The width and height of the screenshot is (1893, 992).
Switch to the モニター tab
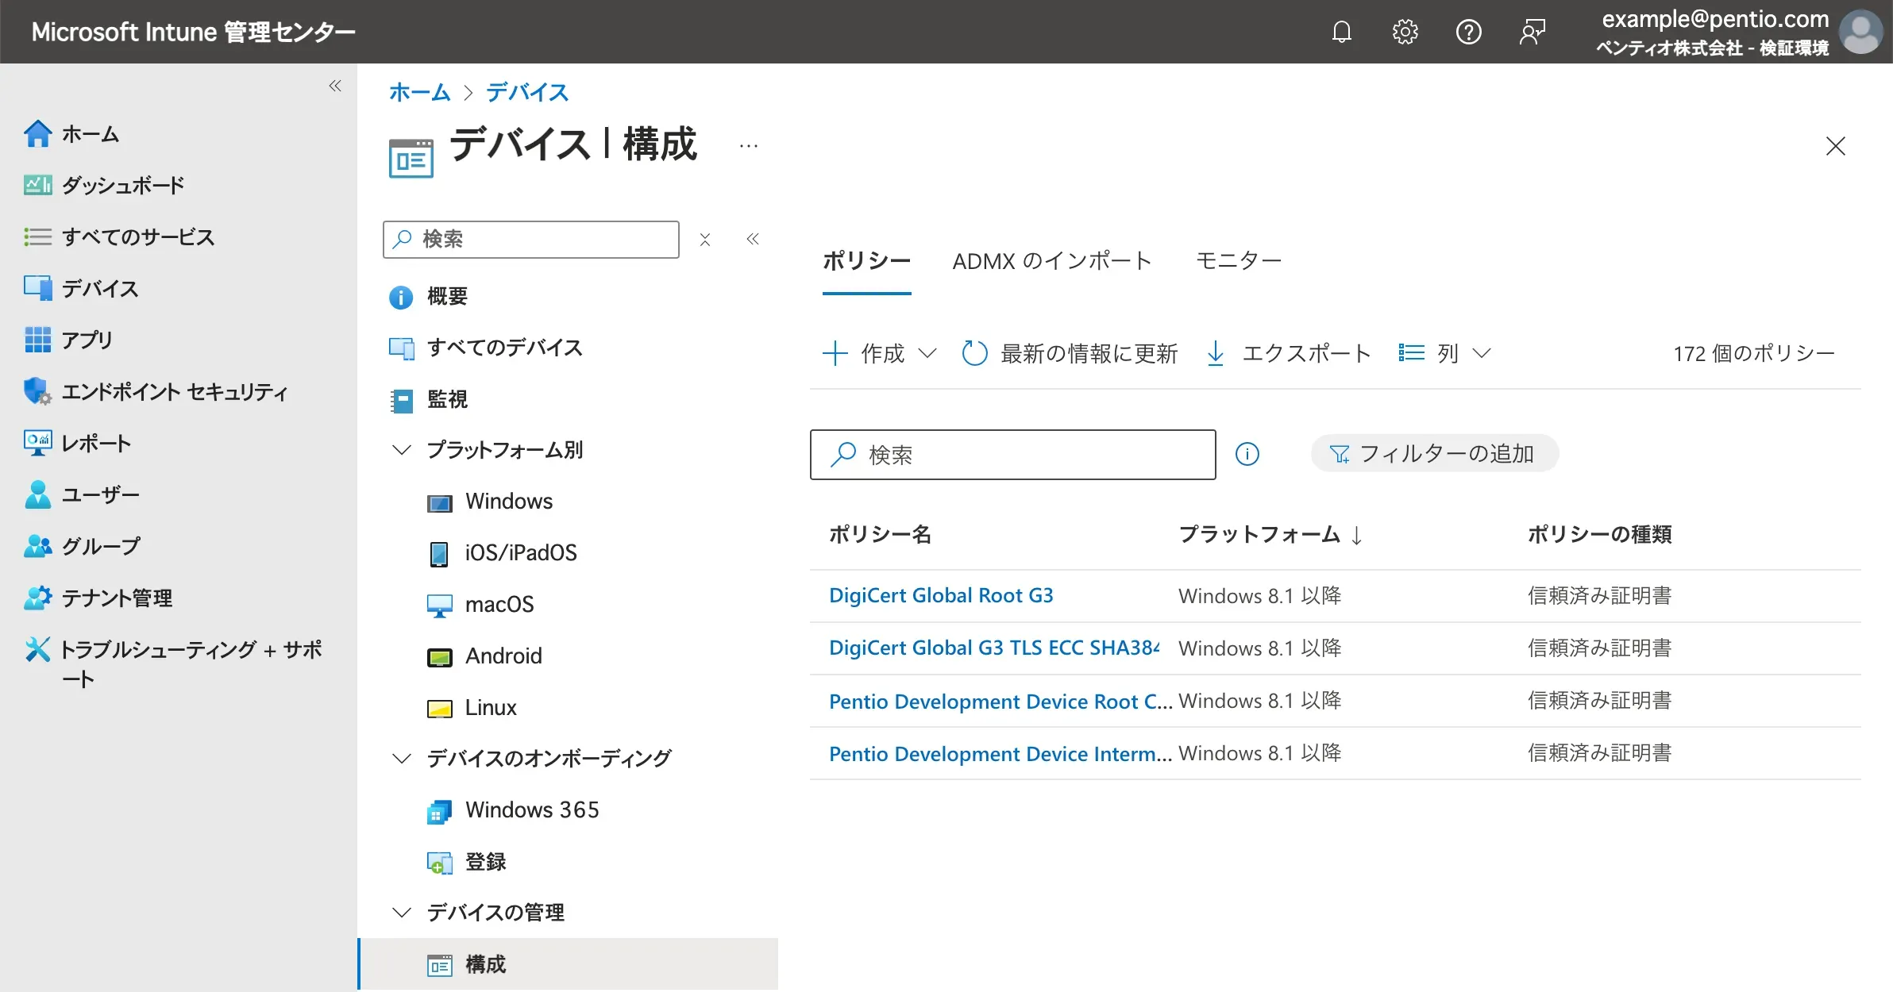(x=1238, y=261)
